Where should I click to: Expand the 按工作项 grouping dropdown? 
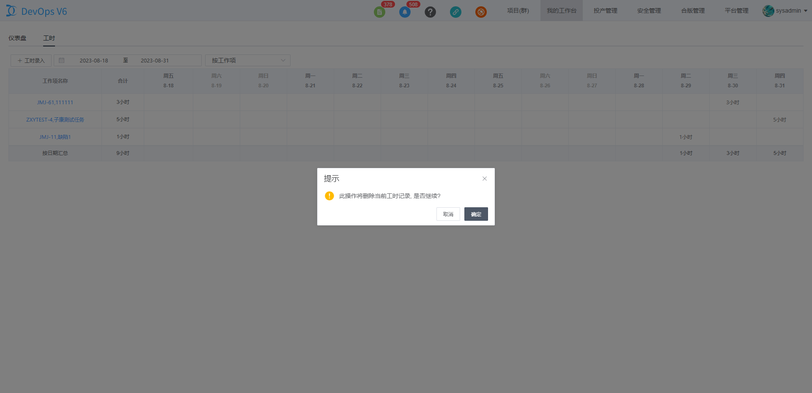pos(247,60)
